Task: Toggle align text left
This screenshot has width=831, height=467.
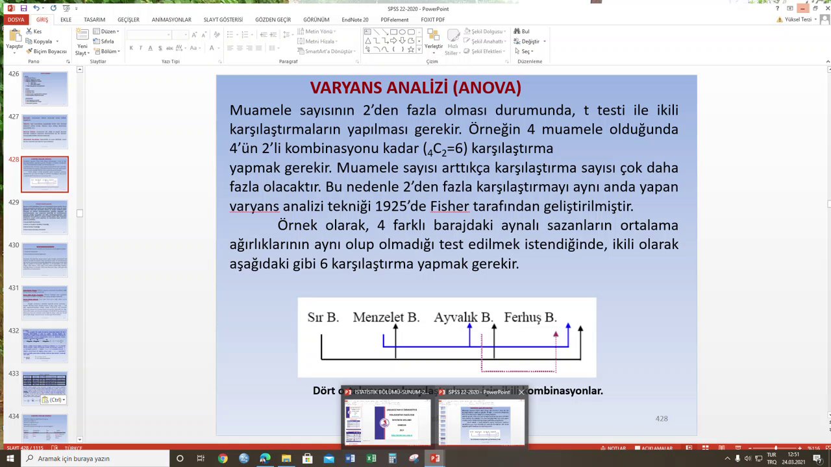Action: click(230, 48)
